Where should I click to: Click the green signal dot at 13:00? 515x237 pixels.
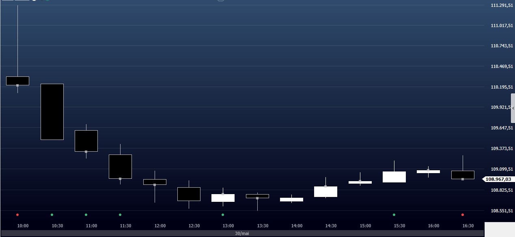[x=223, y=215]
